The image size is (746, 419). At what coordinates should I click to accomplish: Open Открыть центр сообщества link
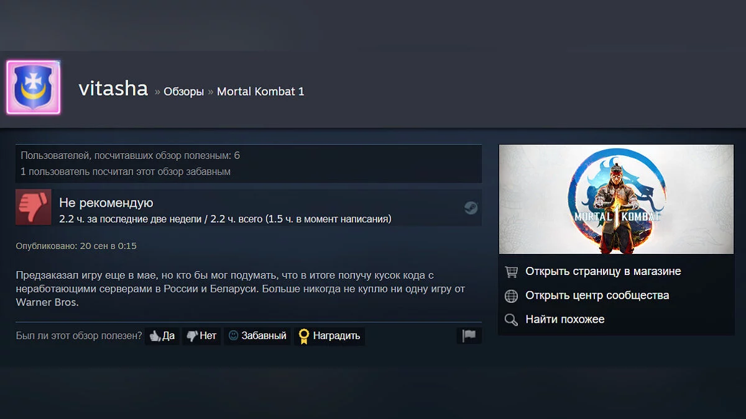pyautogui.click(x=597, y=295)
